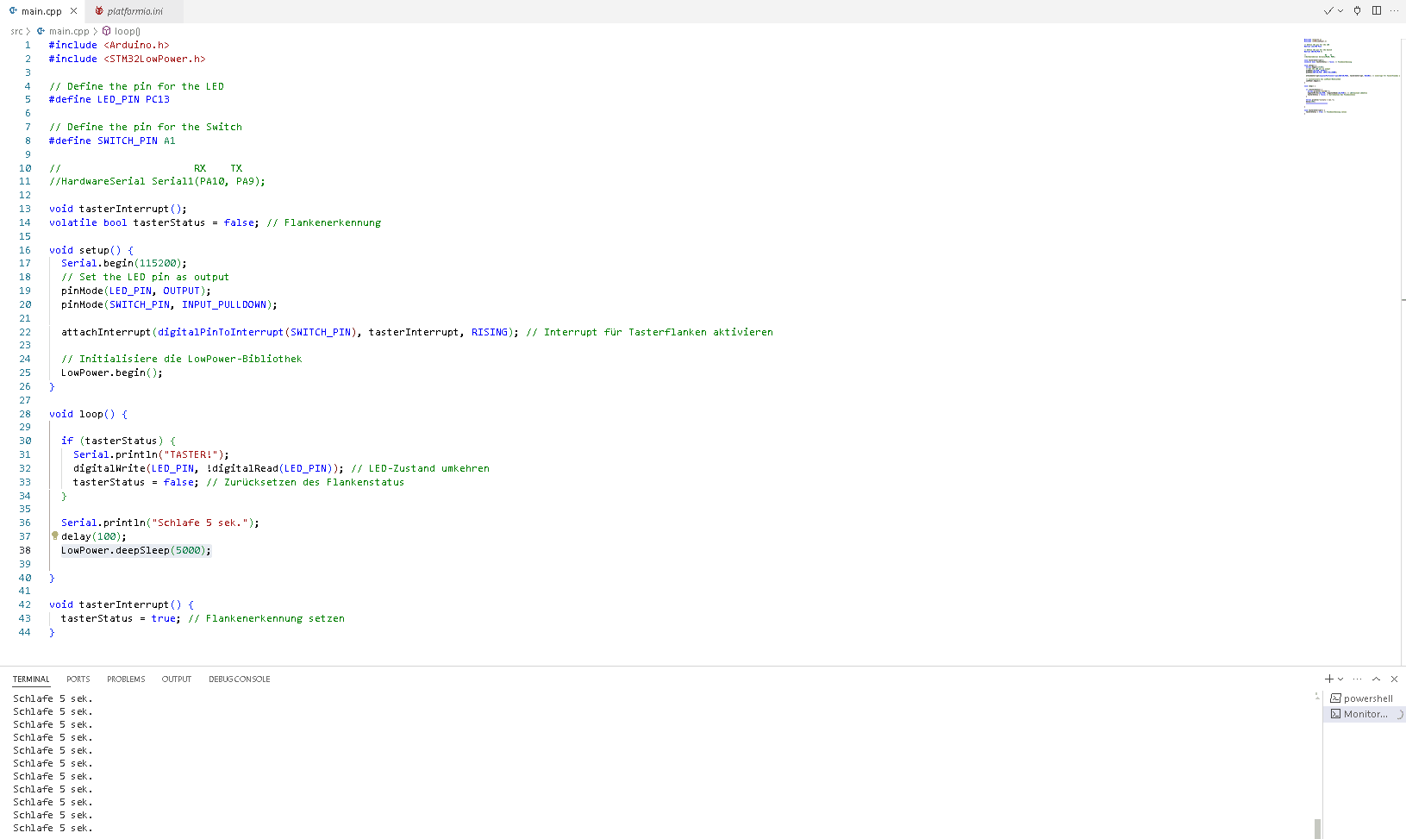Split the editor to the right
This screenshot has height=839, width=1406.
point(1377,11)
